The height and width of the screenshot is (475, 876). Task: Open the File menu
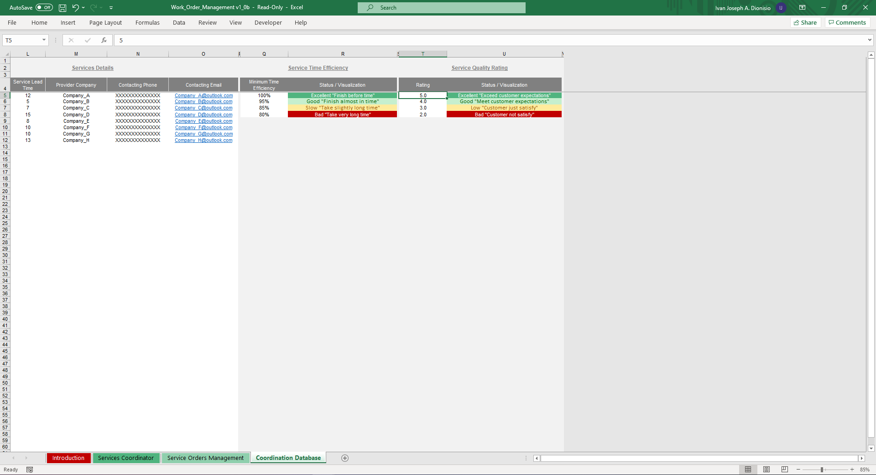(12, 22)
